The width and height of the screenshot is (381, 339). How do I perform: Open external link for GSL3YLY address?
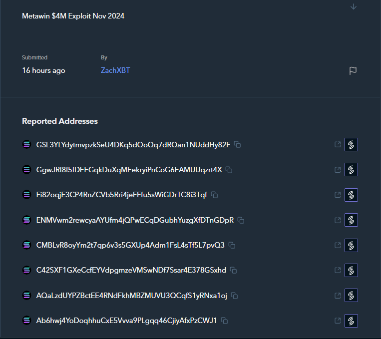338,145
